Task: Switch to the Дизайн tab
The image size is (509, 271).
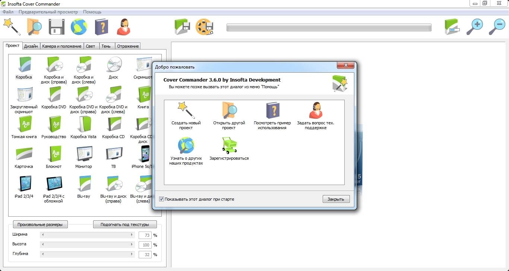Action: click(31, 46)
